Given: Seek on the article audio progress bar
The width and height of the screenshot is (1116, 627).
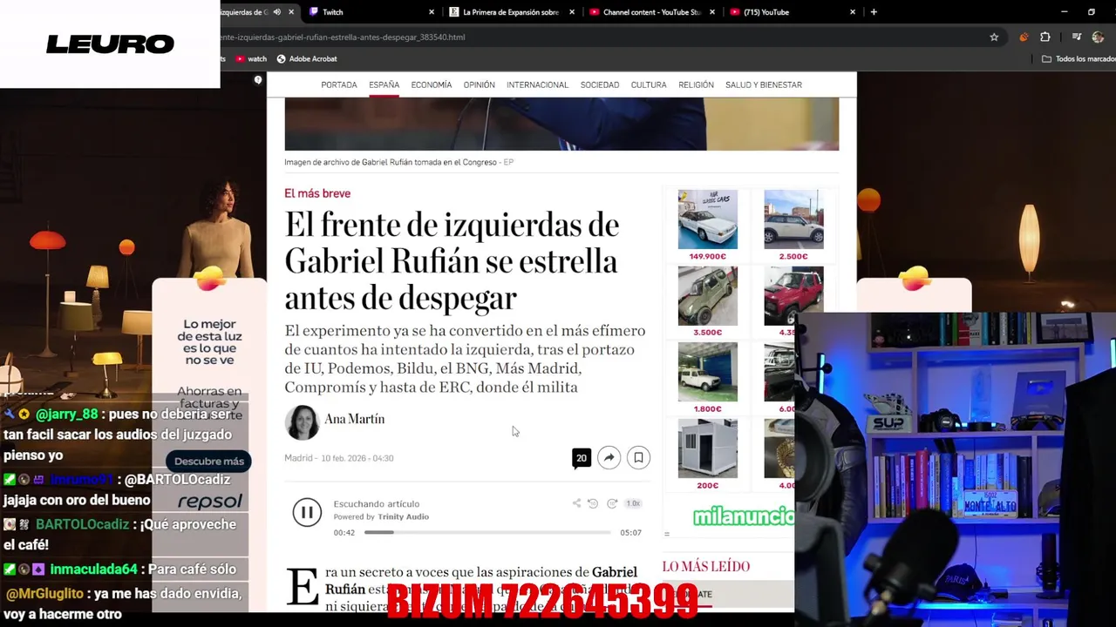Looking at the screenshot, I should point(487,532).
